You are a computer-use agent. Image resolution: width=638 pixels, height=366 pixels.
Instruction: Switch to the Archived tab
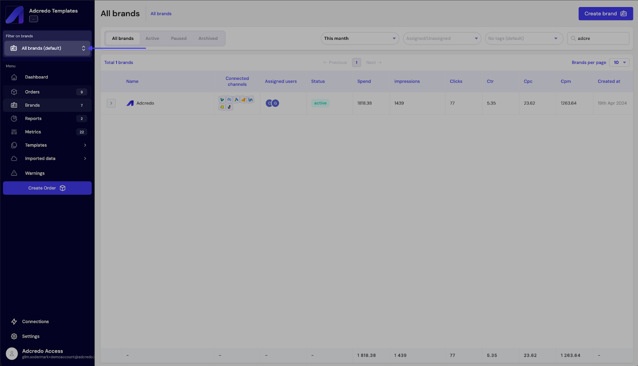click(x=208, y=39)
